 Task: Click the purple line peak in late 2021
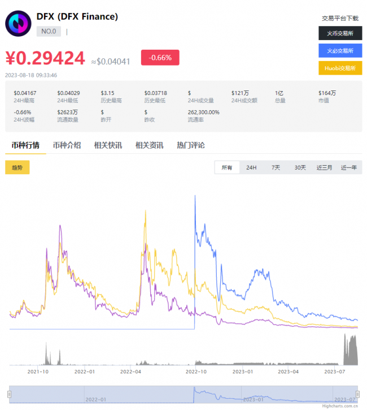(x=60, y=226)
